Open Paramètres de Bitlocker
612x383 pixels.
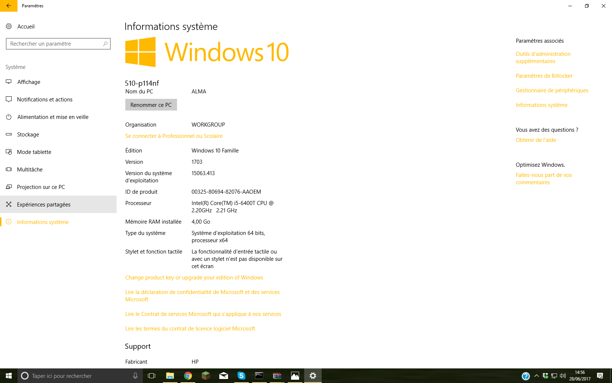click(544, 76)
